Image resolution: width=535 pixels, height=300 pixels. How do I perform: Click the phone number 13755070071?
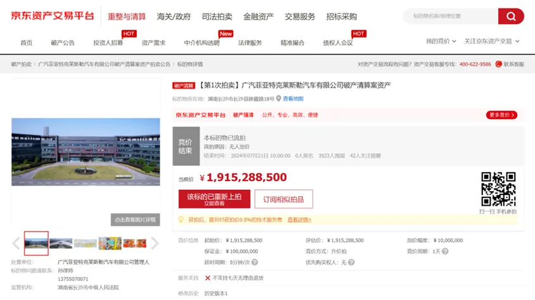tap(73, 279)
